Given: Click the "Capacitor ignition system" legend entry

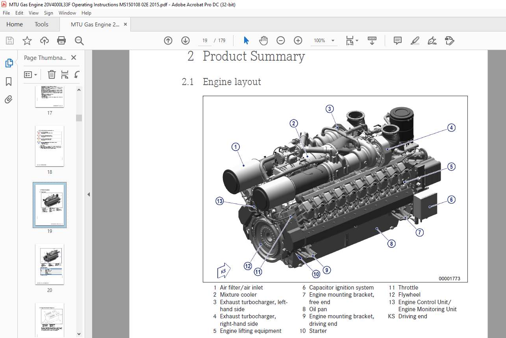Looking at the screenshot, I should tap(341, 288).
